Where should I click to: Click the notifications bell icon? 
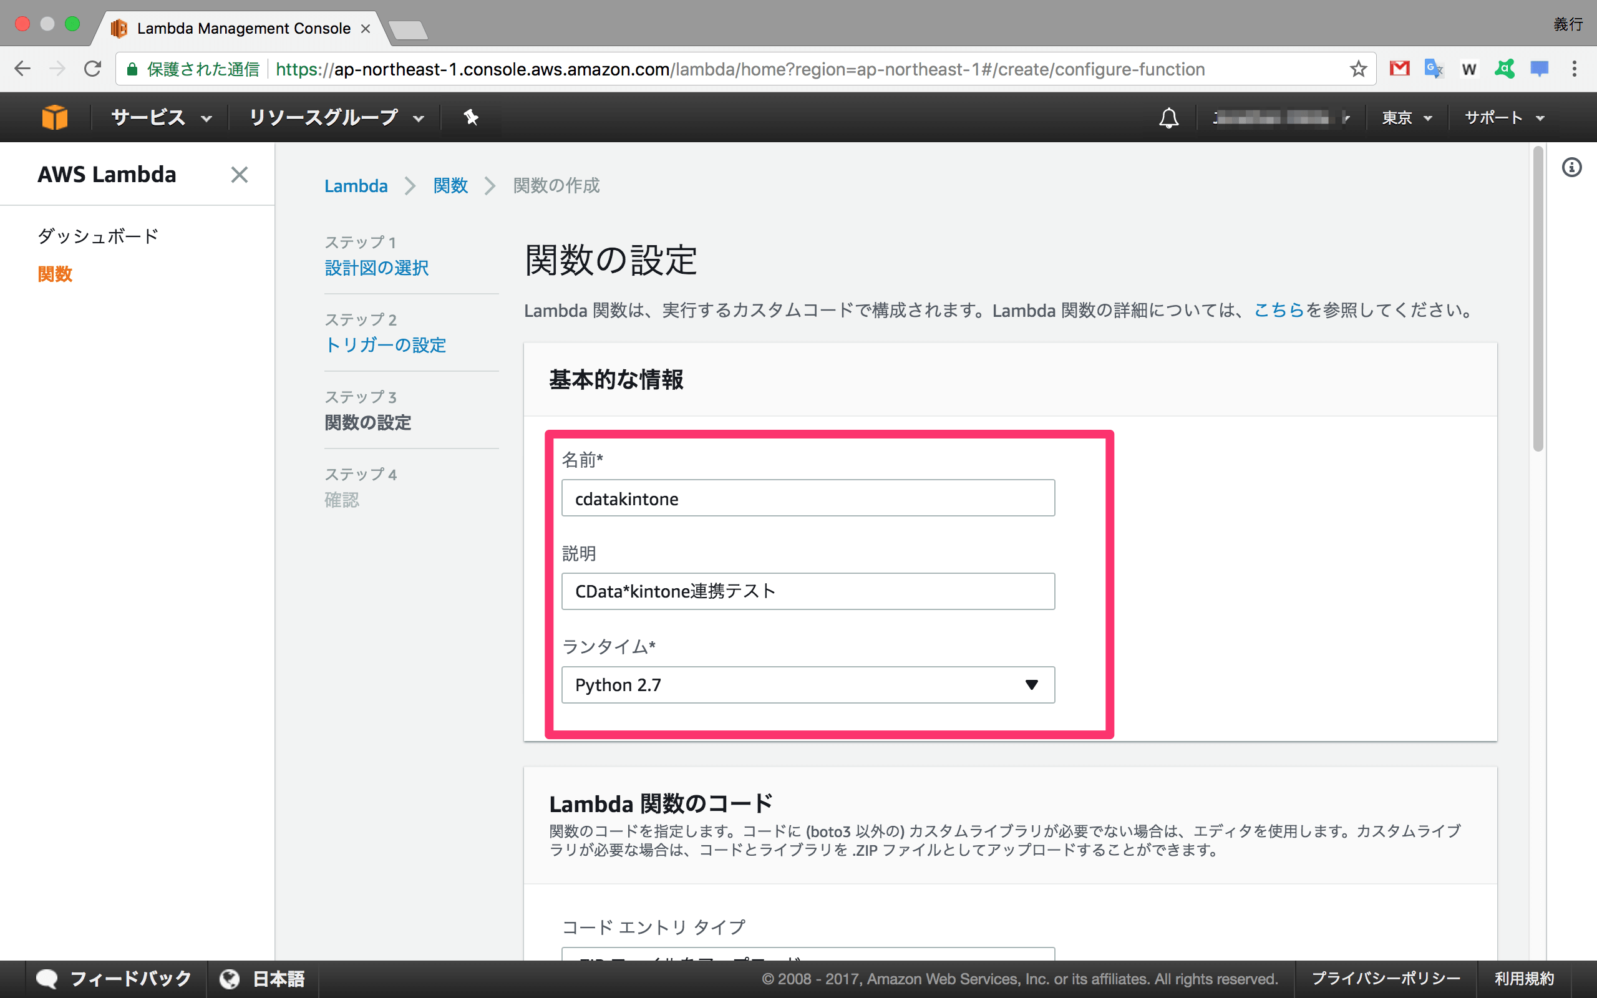coord(1167,117)
